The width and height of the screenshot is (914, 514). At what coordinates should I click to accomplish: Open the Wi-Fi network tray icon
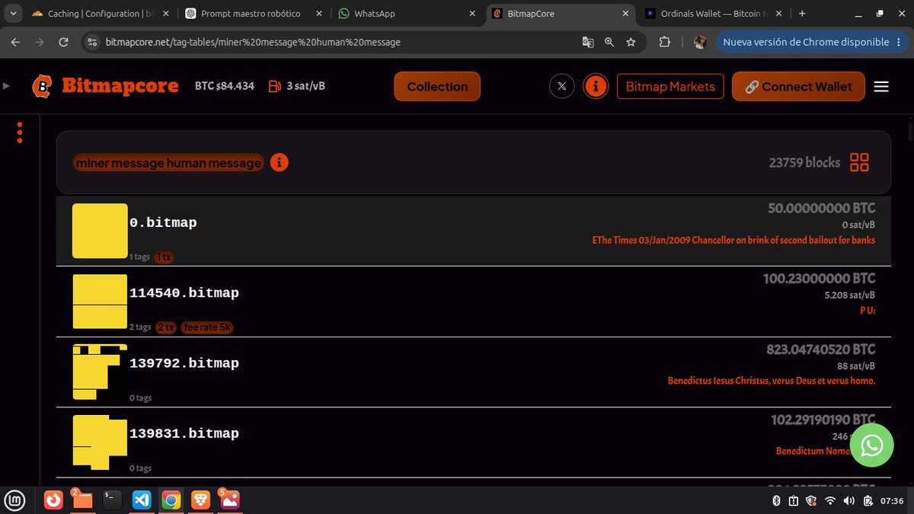click(x=830, y=500)
